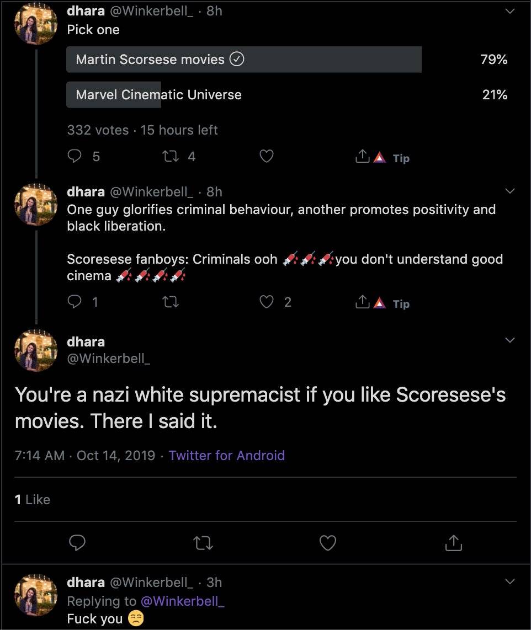Screen dimensions: 531x630
Task: Open the poll tweet options menu
Action: [509, 10]
